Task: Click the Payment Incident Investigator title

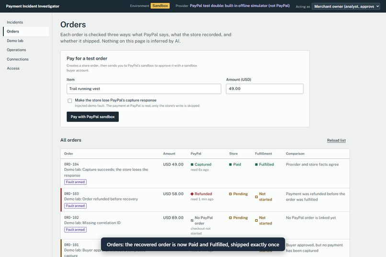Action: (x=33, y=6)
